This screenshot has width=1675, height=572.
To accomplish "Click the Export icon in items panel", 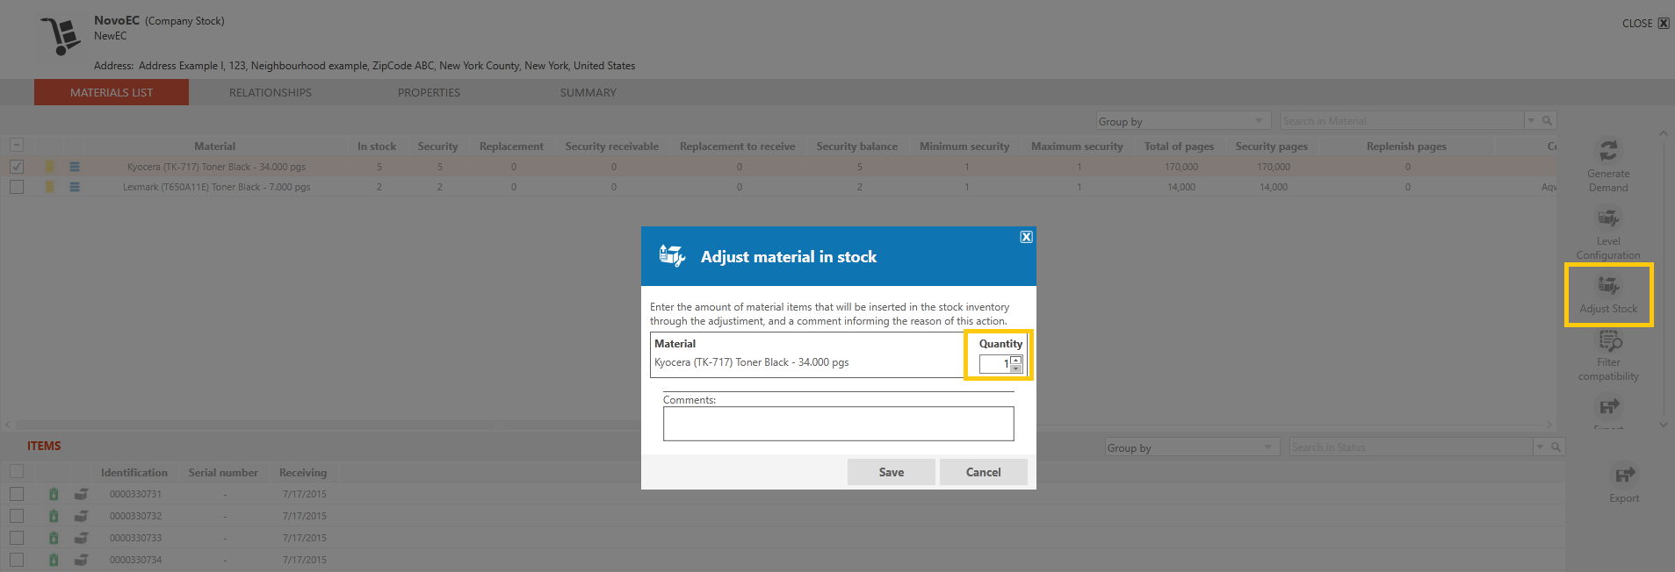I will (1624, 475).
